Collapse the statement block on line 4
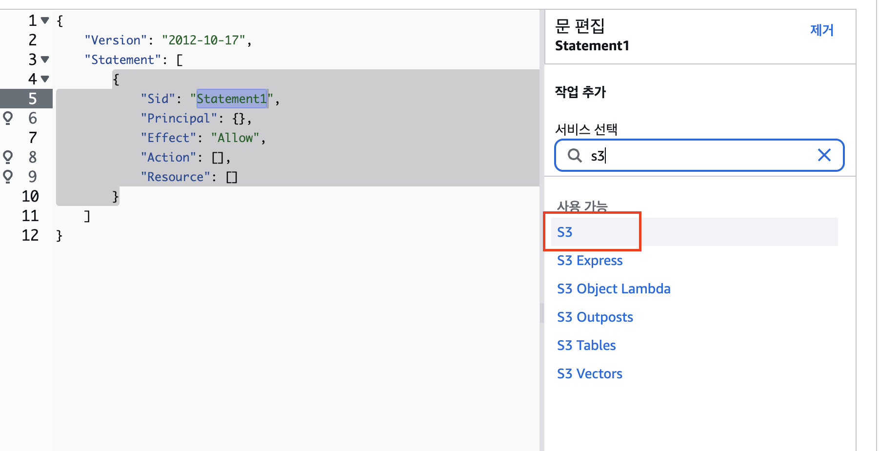 pyautogui.click(x=45, y=79)
